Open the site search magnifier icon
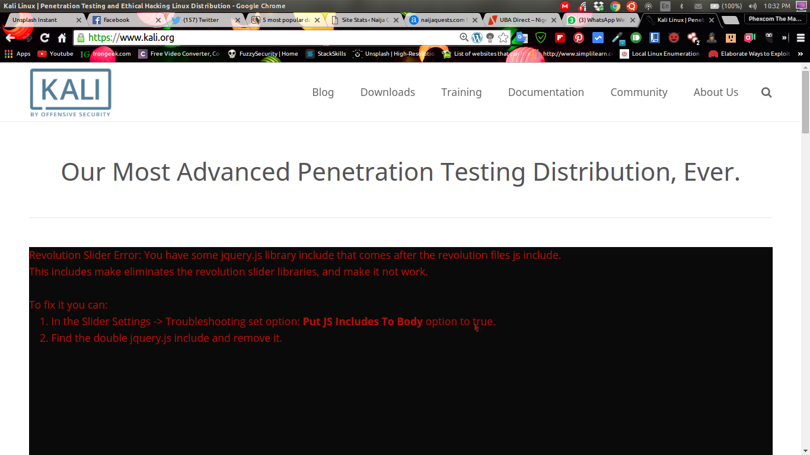Image resolution: width=810 pixels, height=455 pixels. click(766, 92)
